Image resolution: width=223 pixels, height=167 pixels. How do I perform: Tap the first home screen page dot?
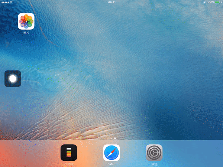[111, 138]
